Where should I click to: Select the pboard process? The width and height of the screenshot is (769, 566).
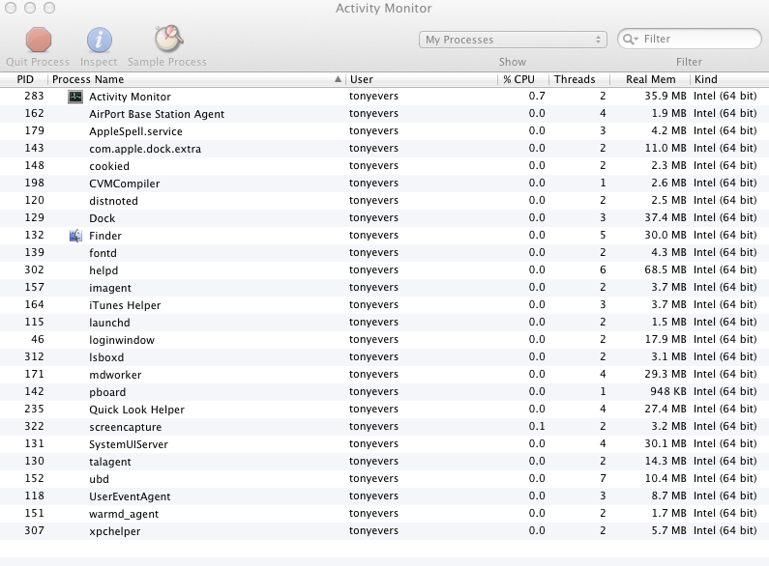coord(385,392)
